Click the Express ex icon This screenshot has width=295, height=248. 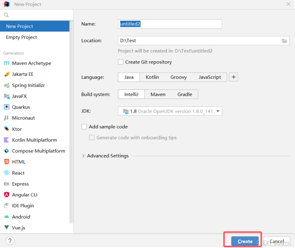pyautogui.click(x=7, y=184)
